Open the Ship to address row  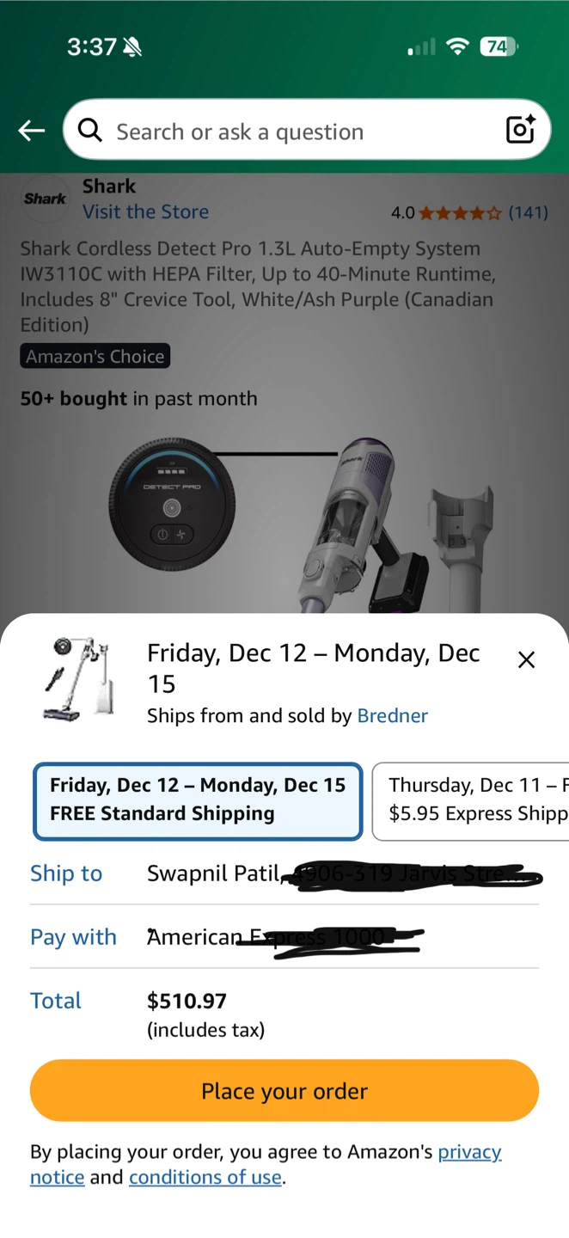click(284, 873)
